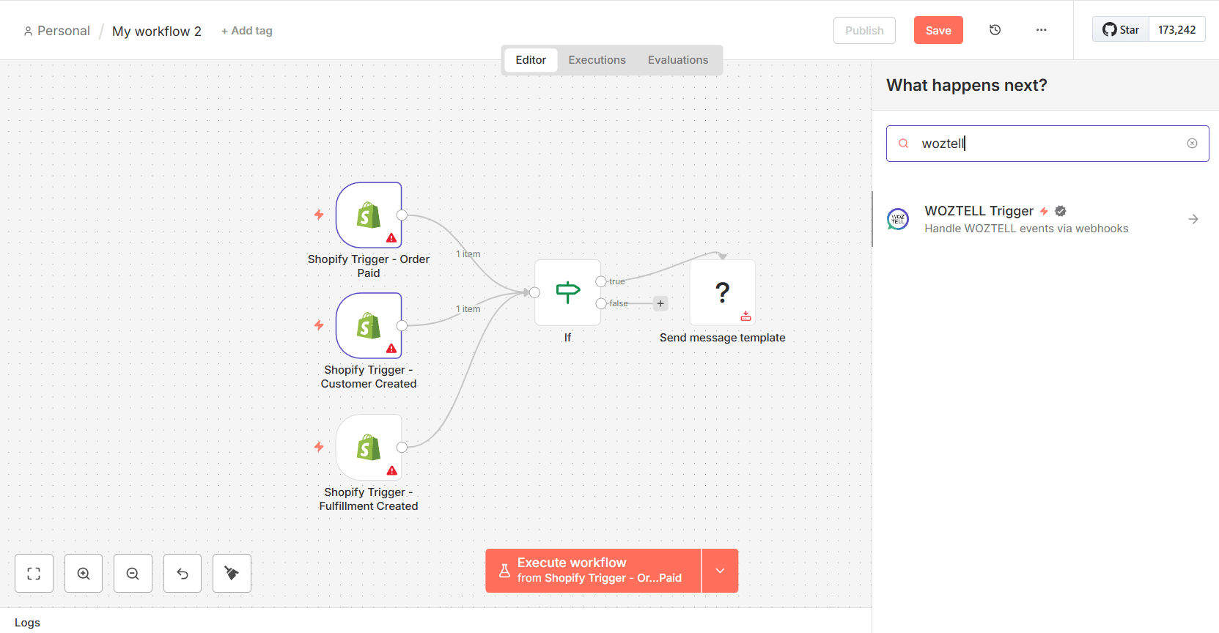1219x633 pixels.
Task: Select the Shopify Trigger - Order Paid node
Action: (x=369, y=215)
